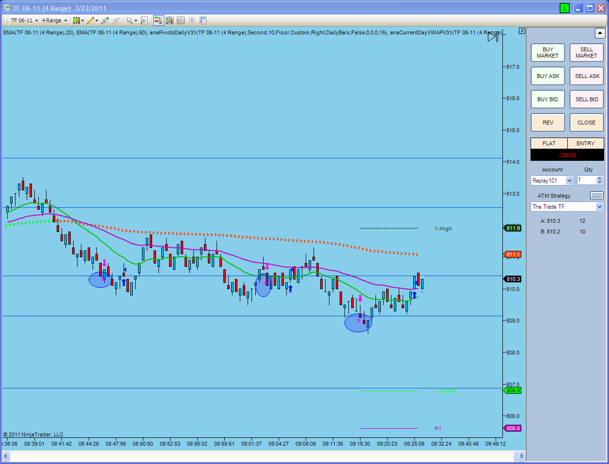This screenshot has width=609, height=464.
Task: Expand the drawing tools dropdown arrow
Action: point(96,20)
